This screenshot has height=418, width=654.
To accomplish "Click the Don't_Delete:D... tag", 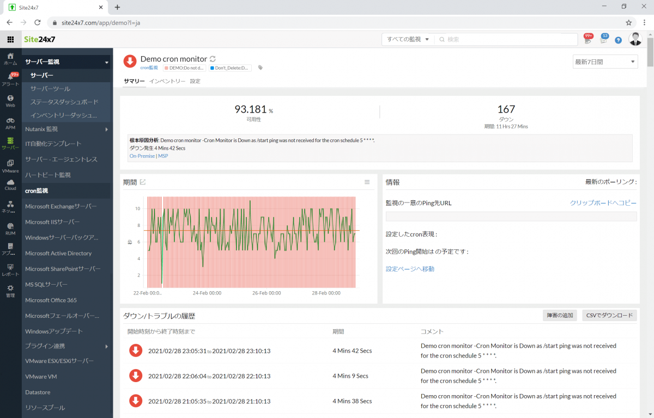I will click(x=229, y=68).
